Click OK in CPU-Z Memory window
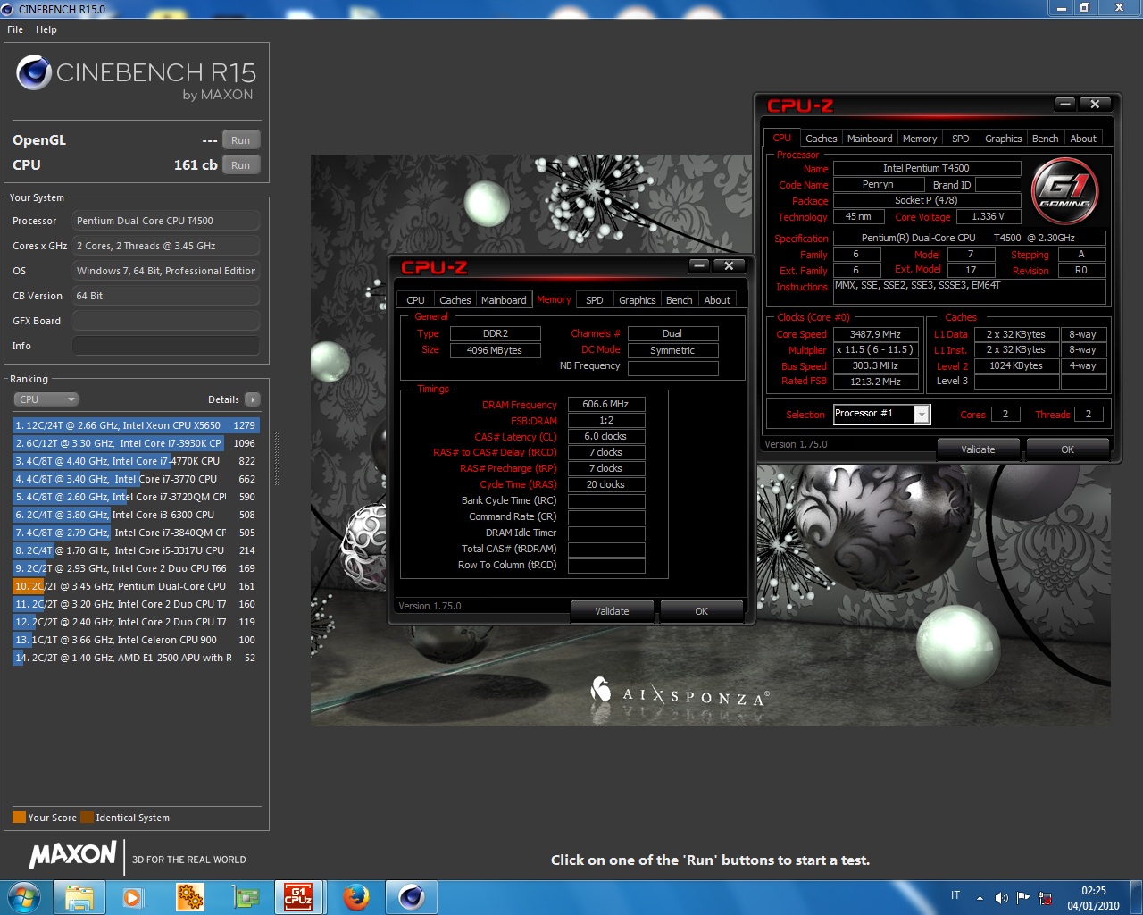This screenshot has width=1143, height=915. [x=702, y=611]
